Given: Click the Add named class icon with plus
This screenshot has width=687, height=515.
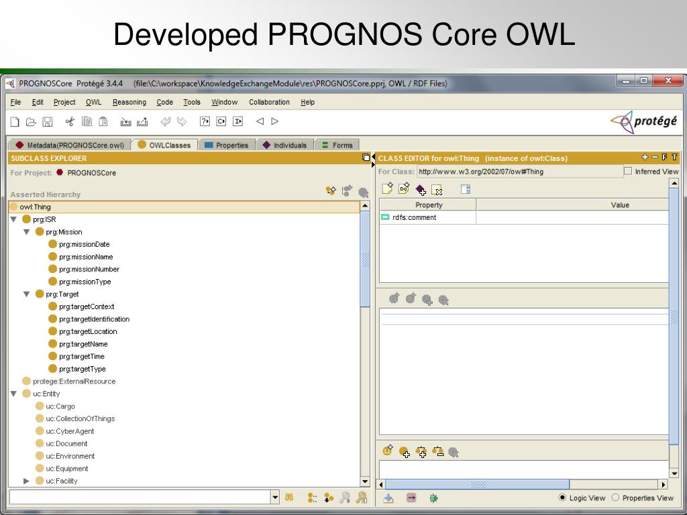Looking at the screenshot, I should [x=405, y=452].
